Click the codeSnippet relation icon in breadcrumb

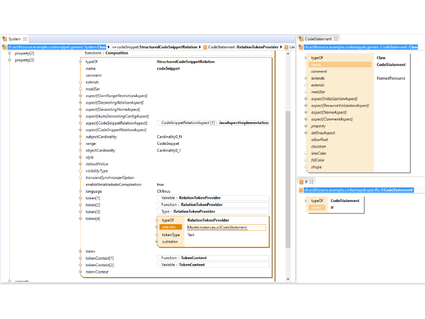(x=113, y=47)
